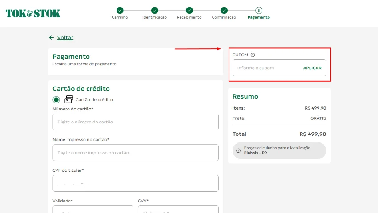
Task: Click the Identificação step checkmark icon
Action: (154, 10)
